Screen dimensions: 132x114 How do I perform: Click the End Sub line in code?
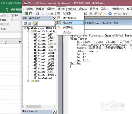coord(76,64)
